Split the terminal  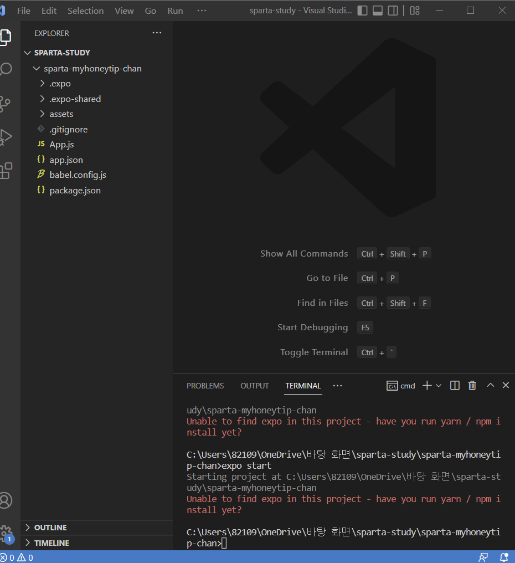[x=455, y=386]
